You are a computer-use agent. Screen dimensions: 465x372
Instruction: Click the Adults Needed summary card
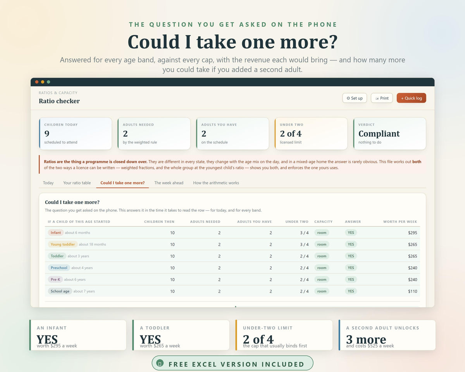click(x=154, y=134)
